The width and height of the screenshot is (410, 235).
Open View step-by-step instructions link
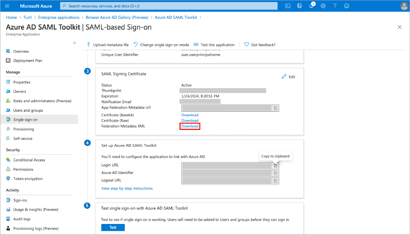[x=127, y=188]
